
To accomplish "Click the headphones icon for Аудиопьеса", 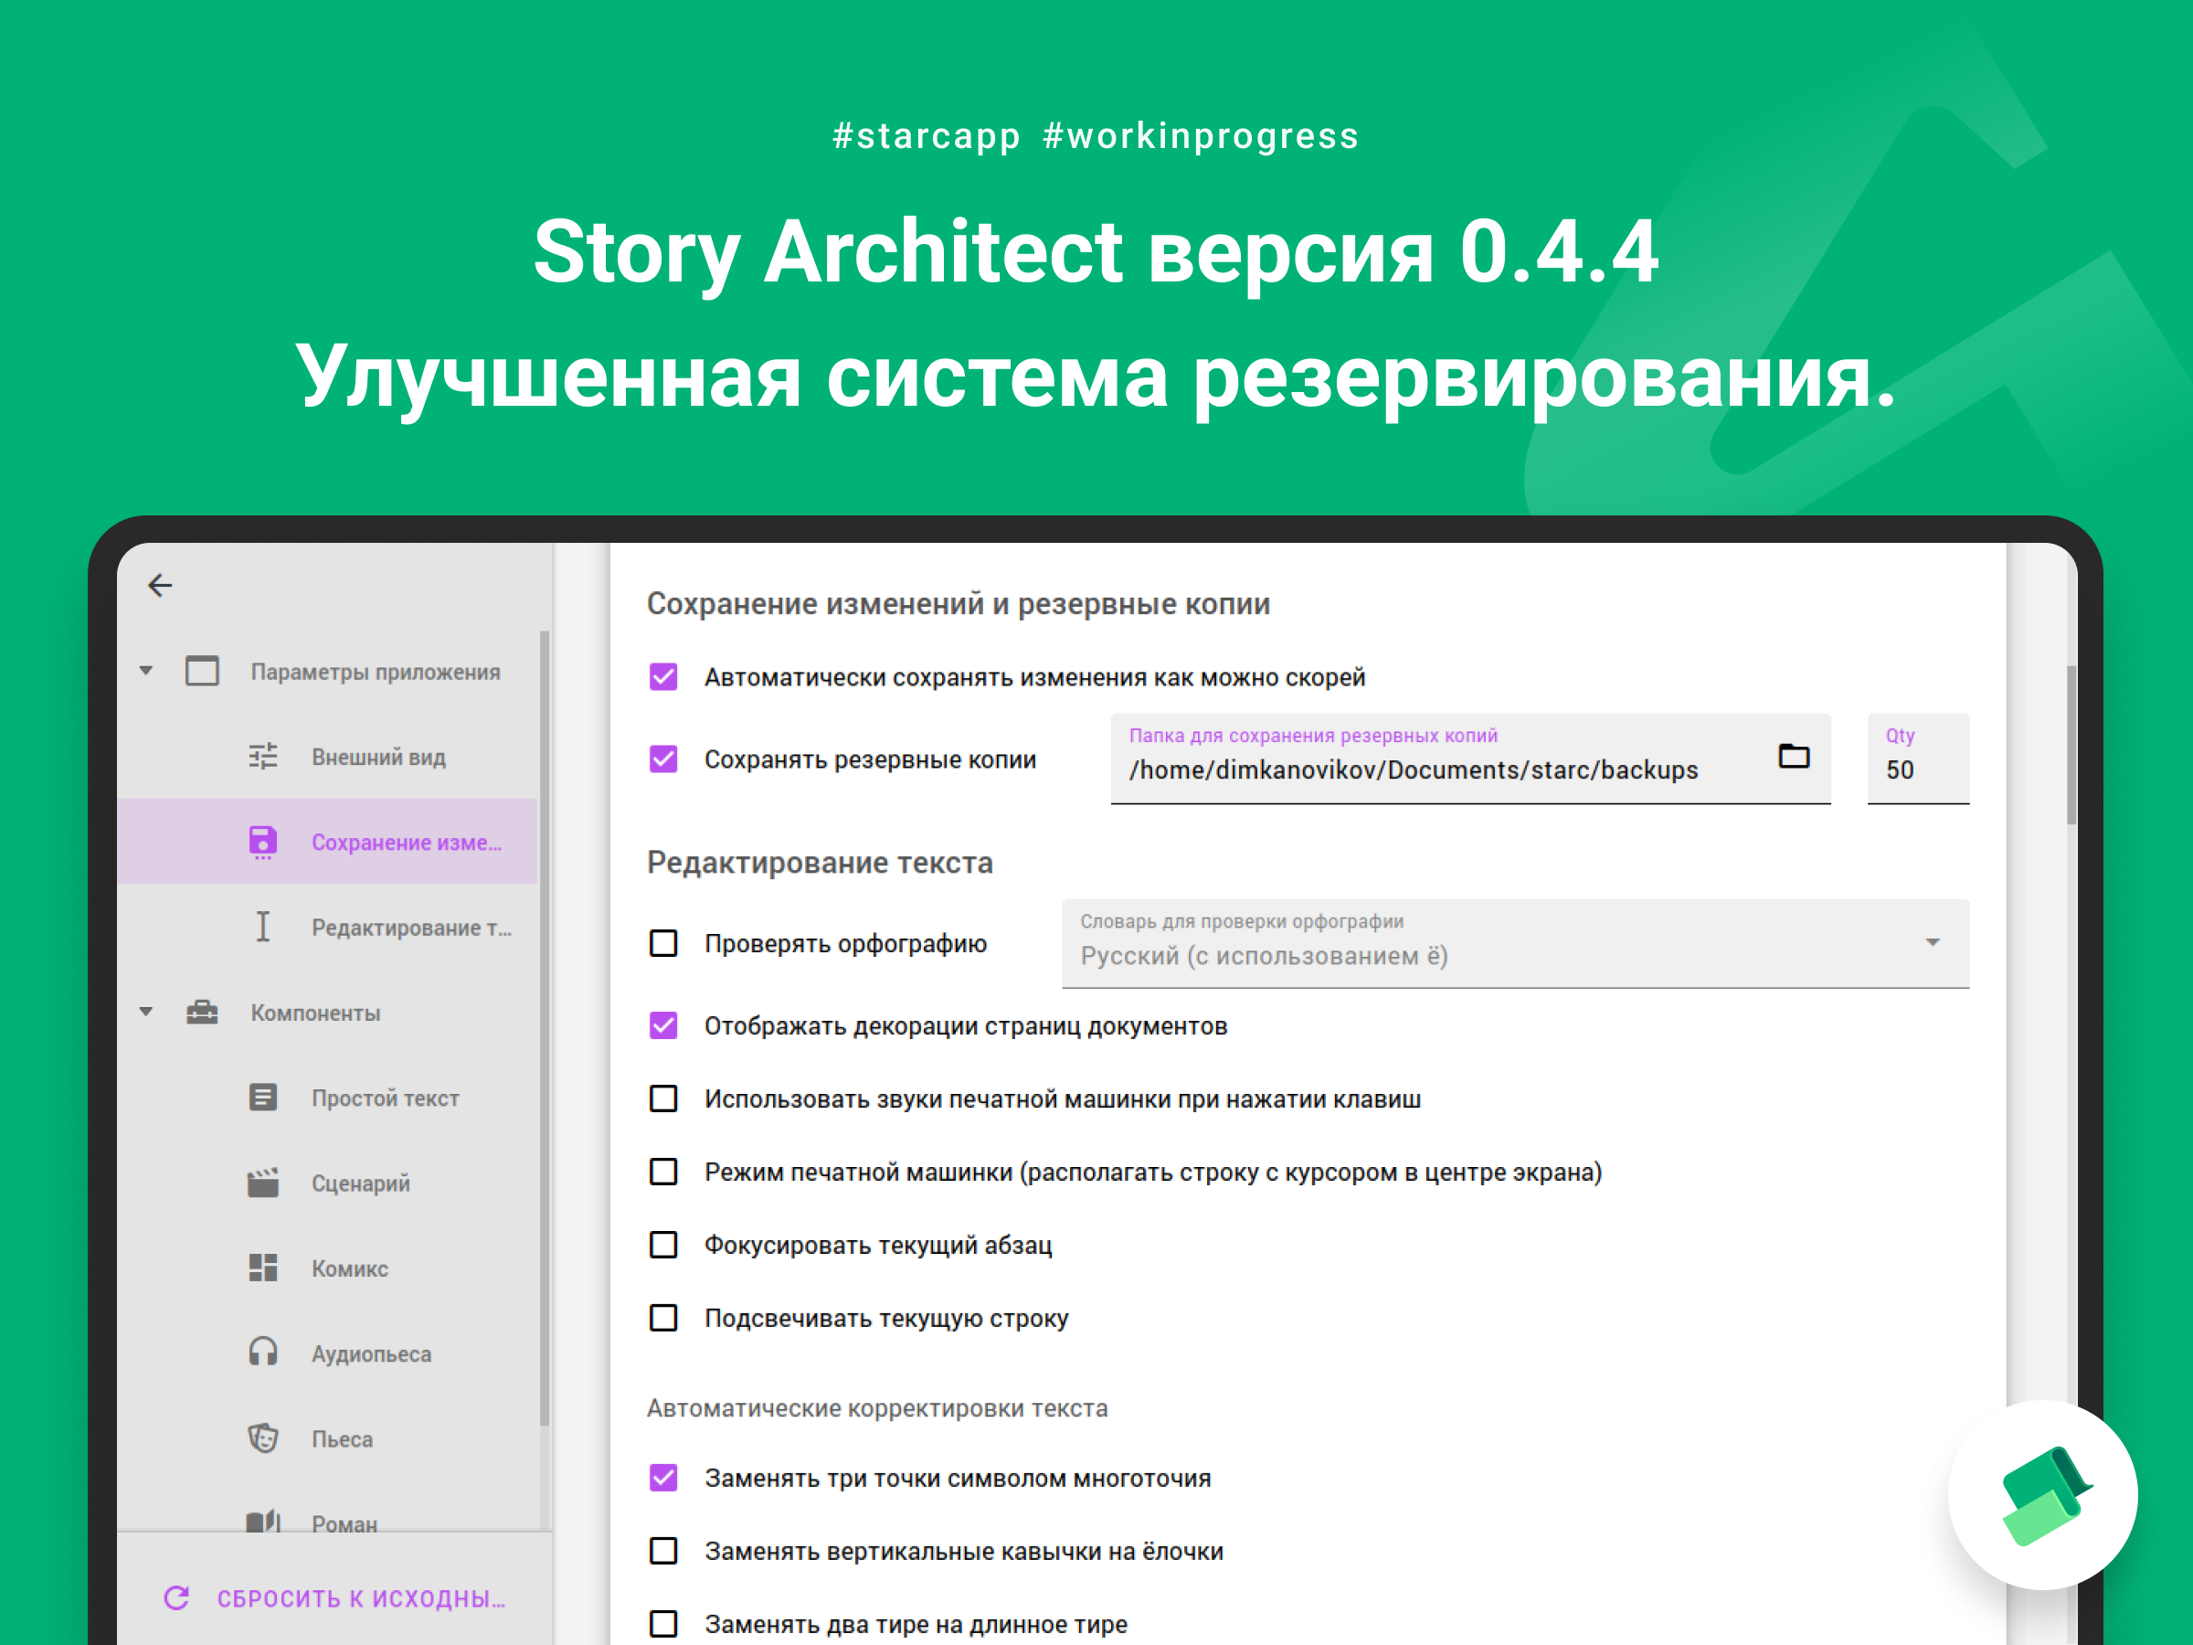I will point(263,1353).
